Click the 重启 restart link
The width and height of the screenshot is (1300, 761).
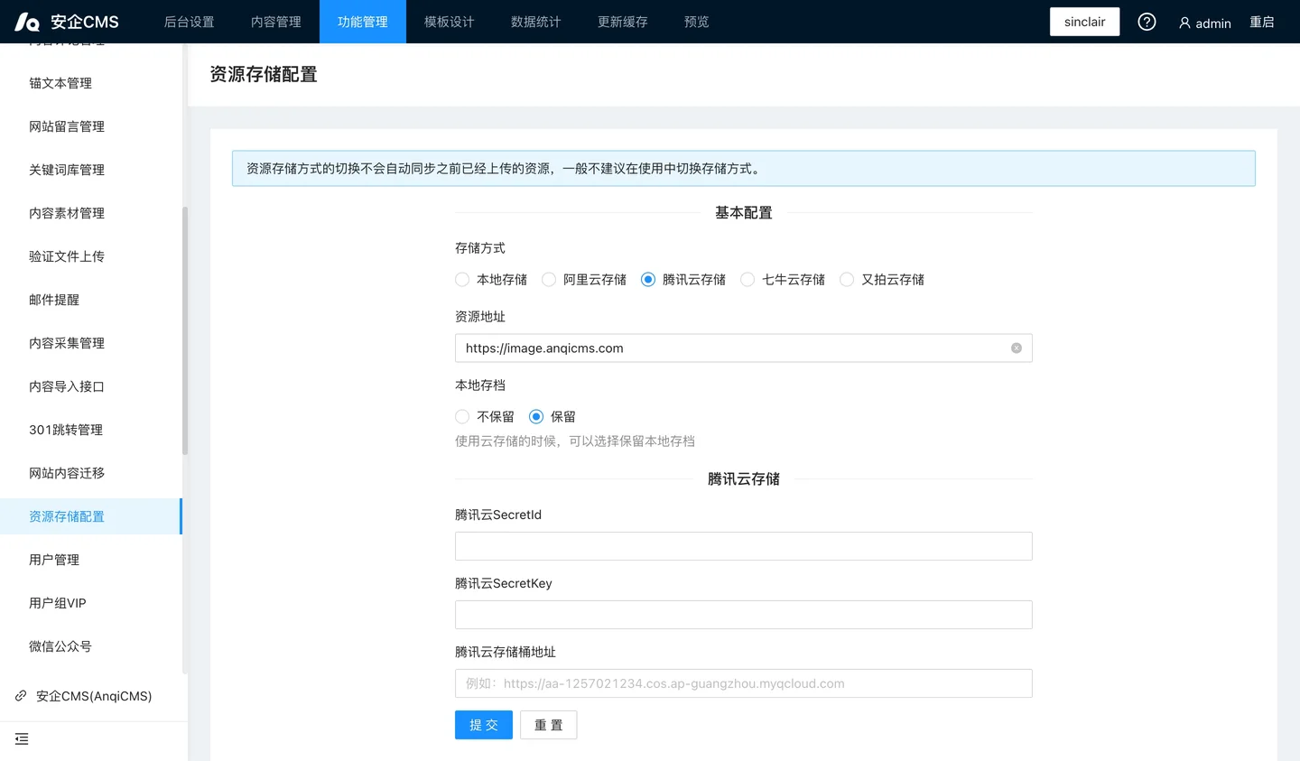1262,21
